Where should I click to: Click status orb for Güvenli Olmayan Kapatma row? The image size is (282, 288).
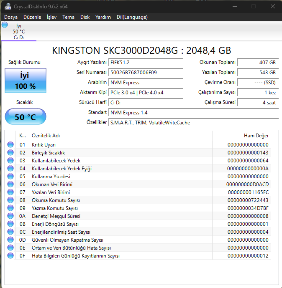[x=11, y=240]
